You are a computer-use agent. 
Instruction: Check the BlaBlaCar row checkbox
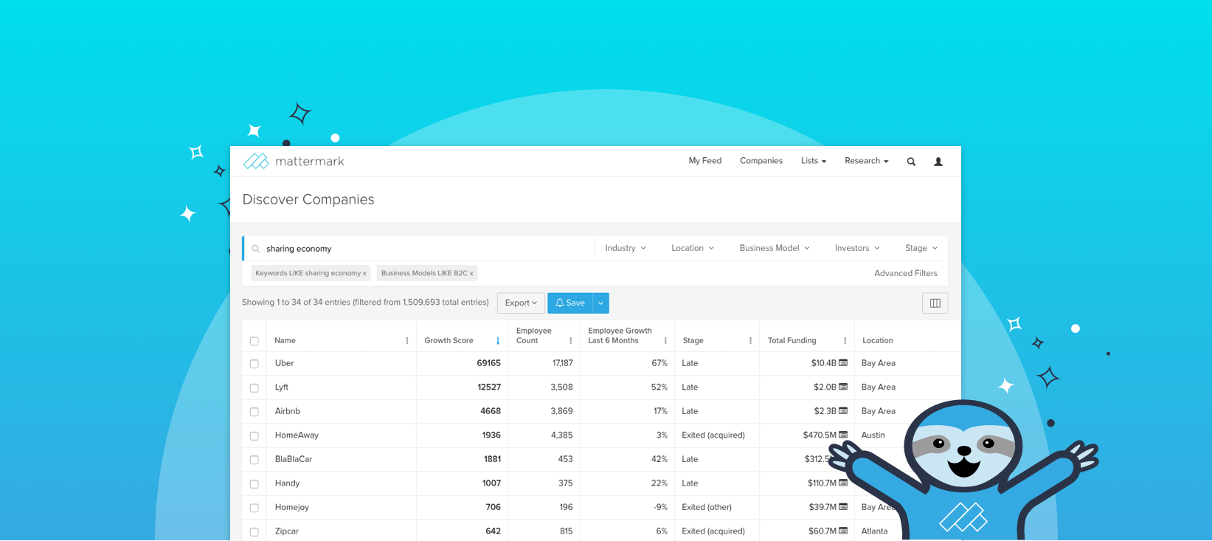point(254,460)
